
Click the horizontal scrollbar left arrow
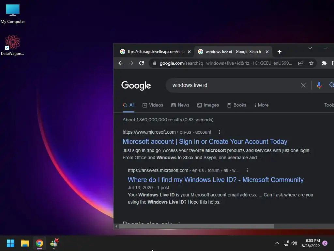point(116,226)
